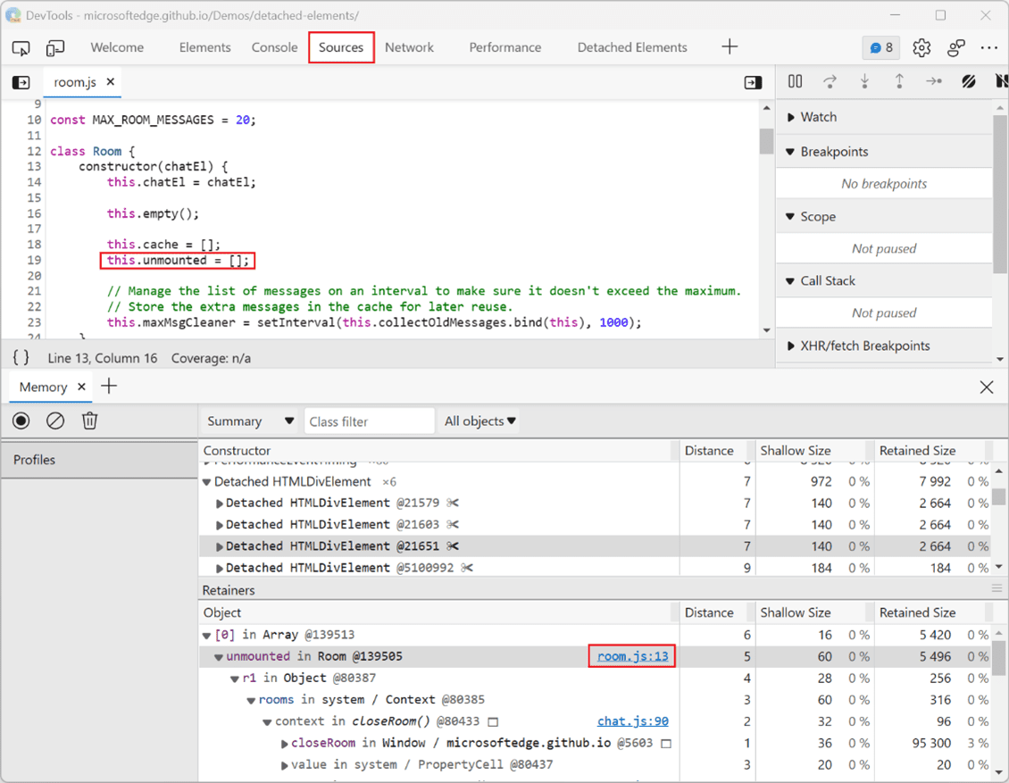
Task: Open the Sources tab
Action: click(x=341, y=47)
